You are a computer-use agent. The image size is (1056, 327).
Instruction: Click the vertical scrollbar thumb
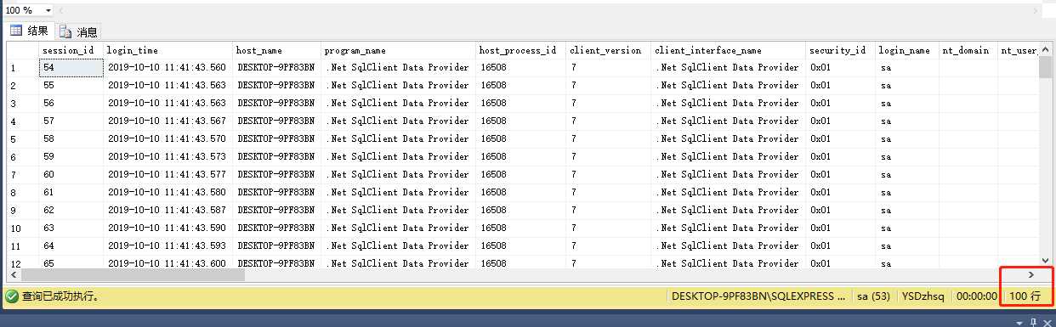(x=1046, y=68)
